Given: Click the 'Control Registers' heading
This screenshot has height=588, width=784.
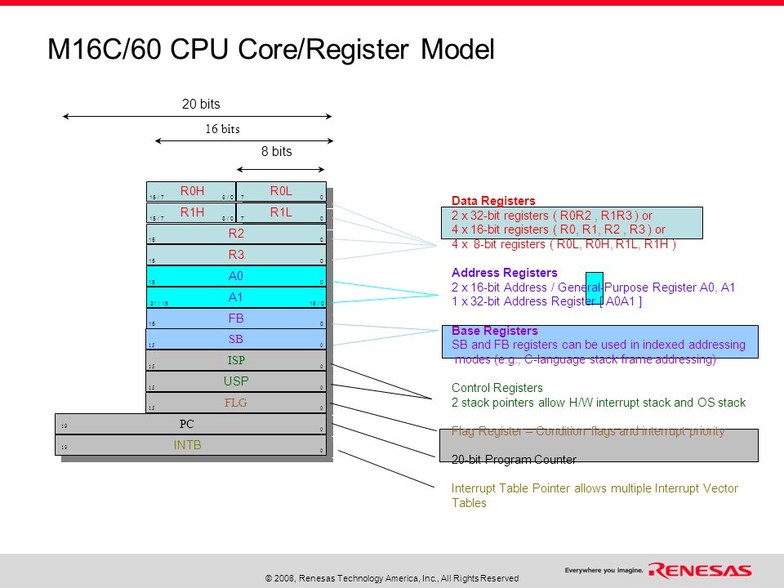Looking at the screenshot, I should click(x=497, y=388).
